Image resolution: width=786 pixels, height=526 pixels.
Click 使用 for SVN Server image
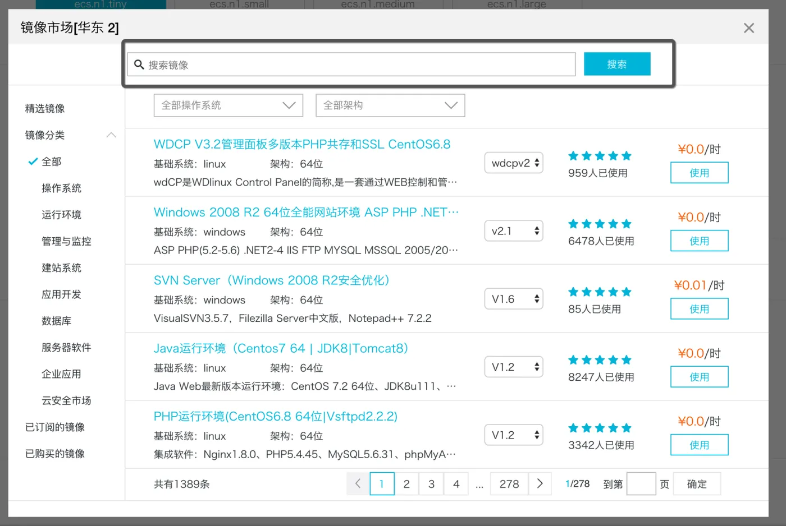tap(699, 309)
